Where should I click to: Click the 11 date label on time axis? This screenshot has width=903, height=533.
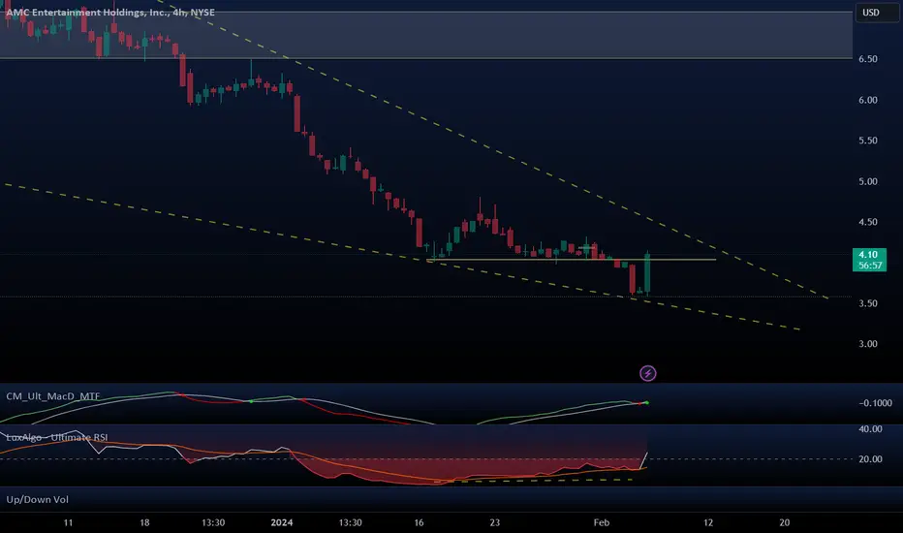click(x=68, y=522)
